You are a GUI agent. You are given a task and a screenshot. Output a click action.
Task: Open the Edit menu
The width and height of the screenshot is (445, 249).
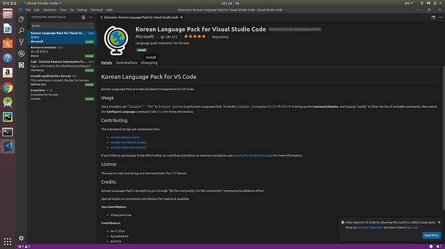pyautogui.click(x=37, y=10)
